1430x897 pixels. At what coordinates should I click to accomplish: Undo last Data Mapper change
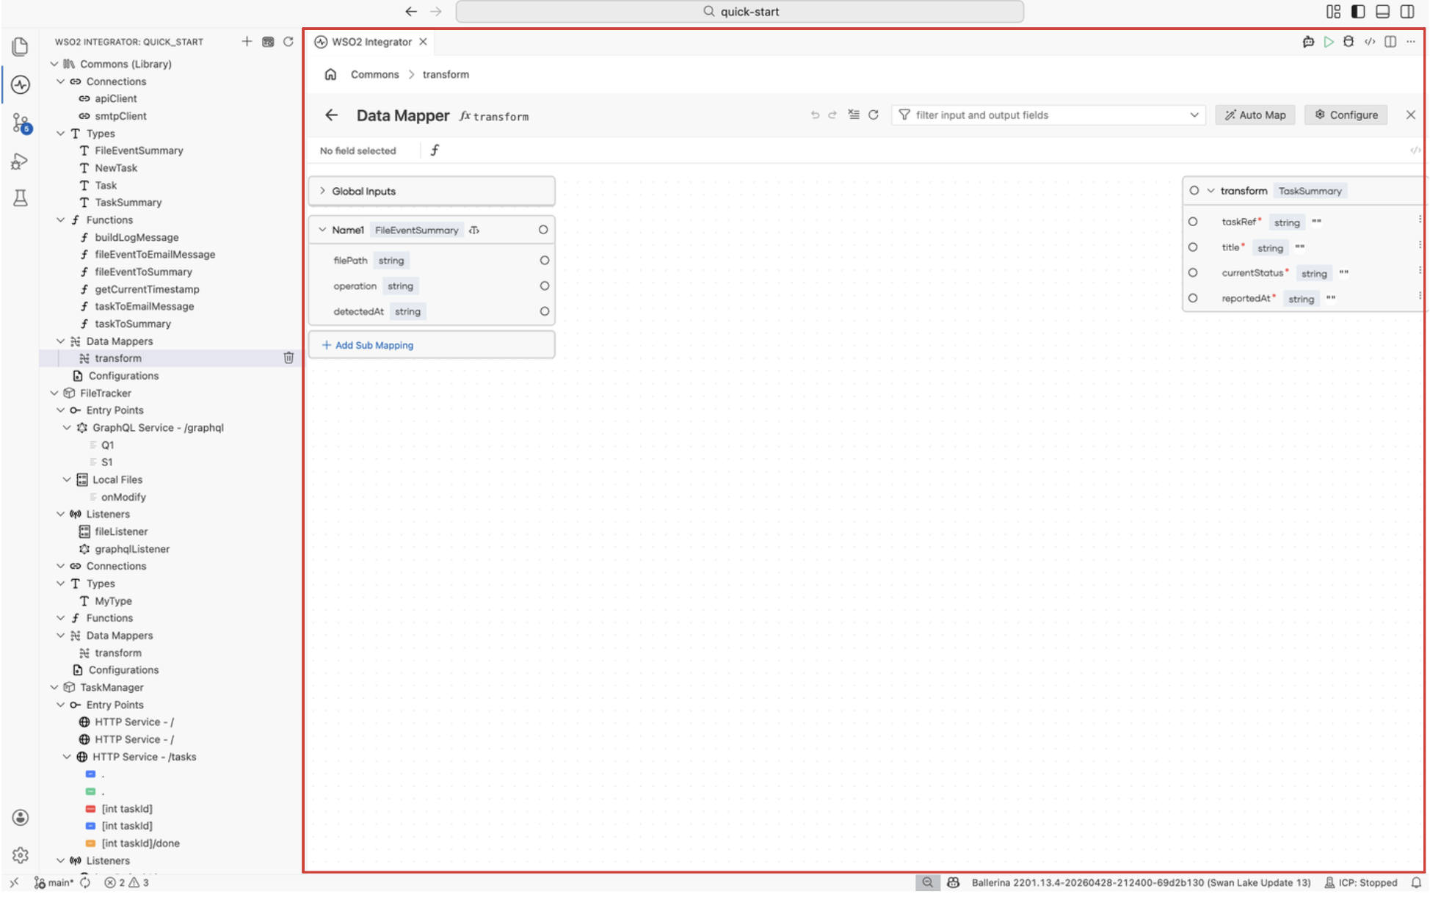pos(815,115)
